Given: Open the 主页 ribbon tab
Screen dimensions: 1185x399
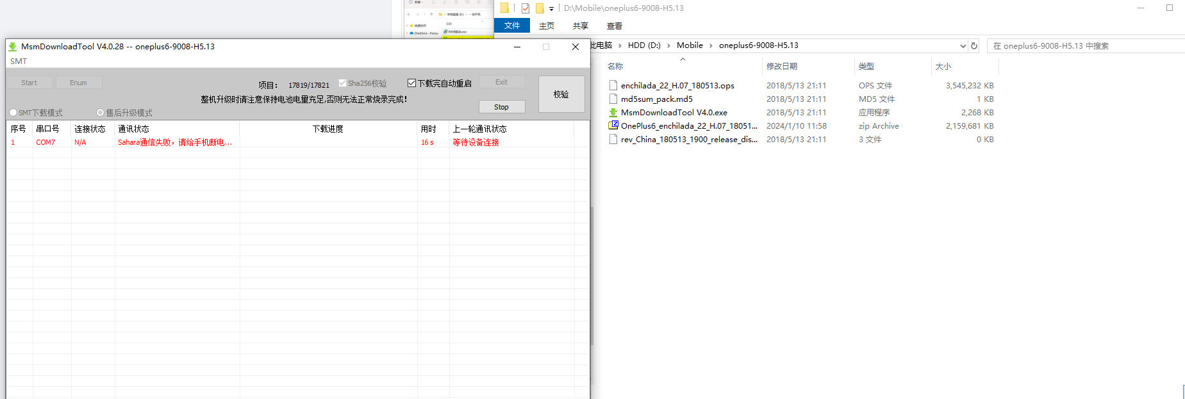Looking at the screenshot, I should pos(547,26).
